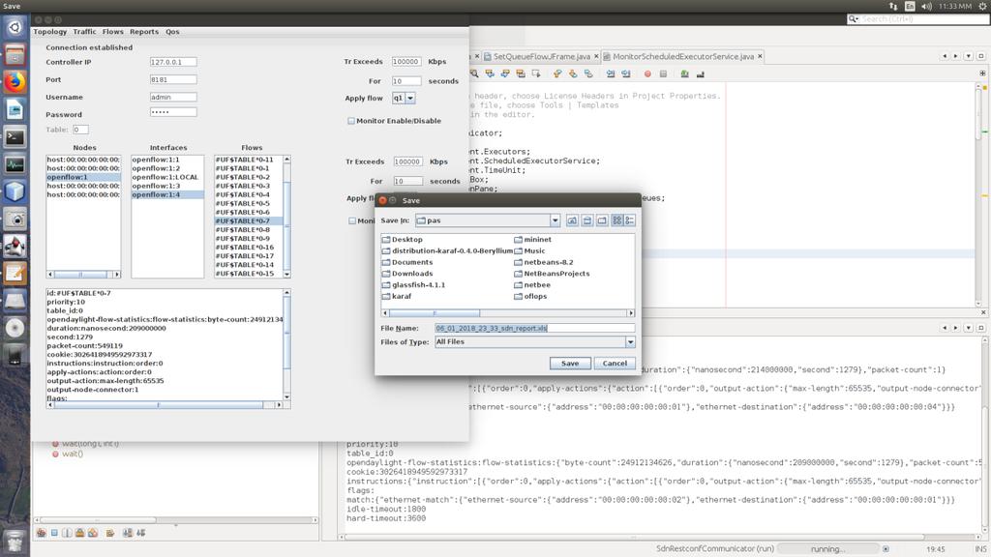Close the SetQueueFlowJFrame.java tab
This screenshot has height=557, width=991.
coord(596,57)
